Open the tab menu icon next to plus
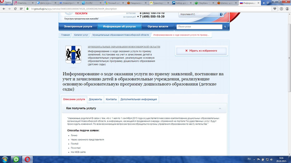Viewport: 291px width, 163px height. (268, 3)
